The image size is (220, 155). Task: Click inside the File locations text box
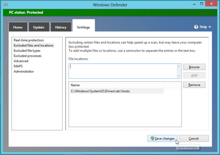pyautogui.click(x=122, y=71)
